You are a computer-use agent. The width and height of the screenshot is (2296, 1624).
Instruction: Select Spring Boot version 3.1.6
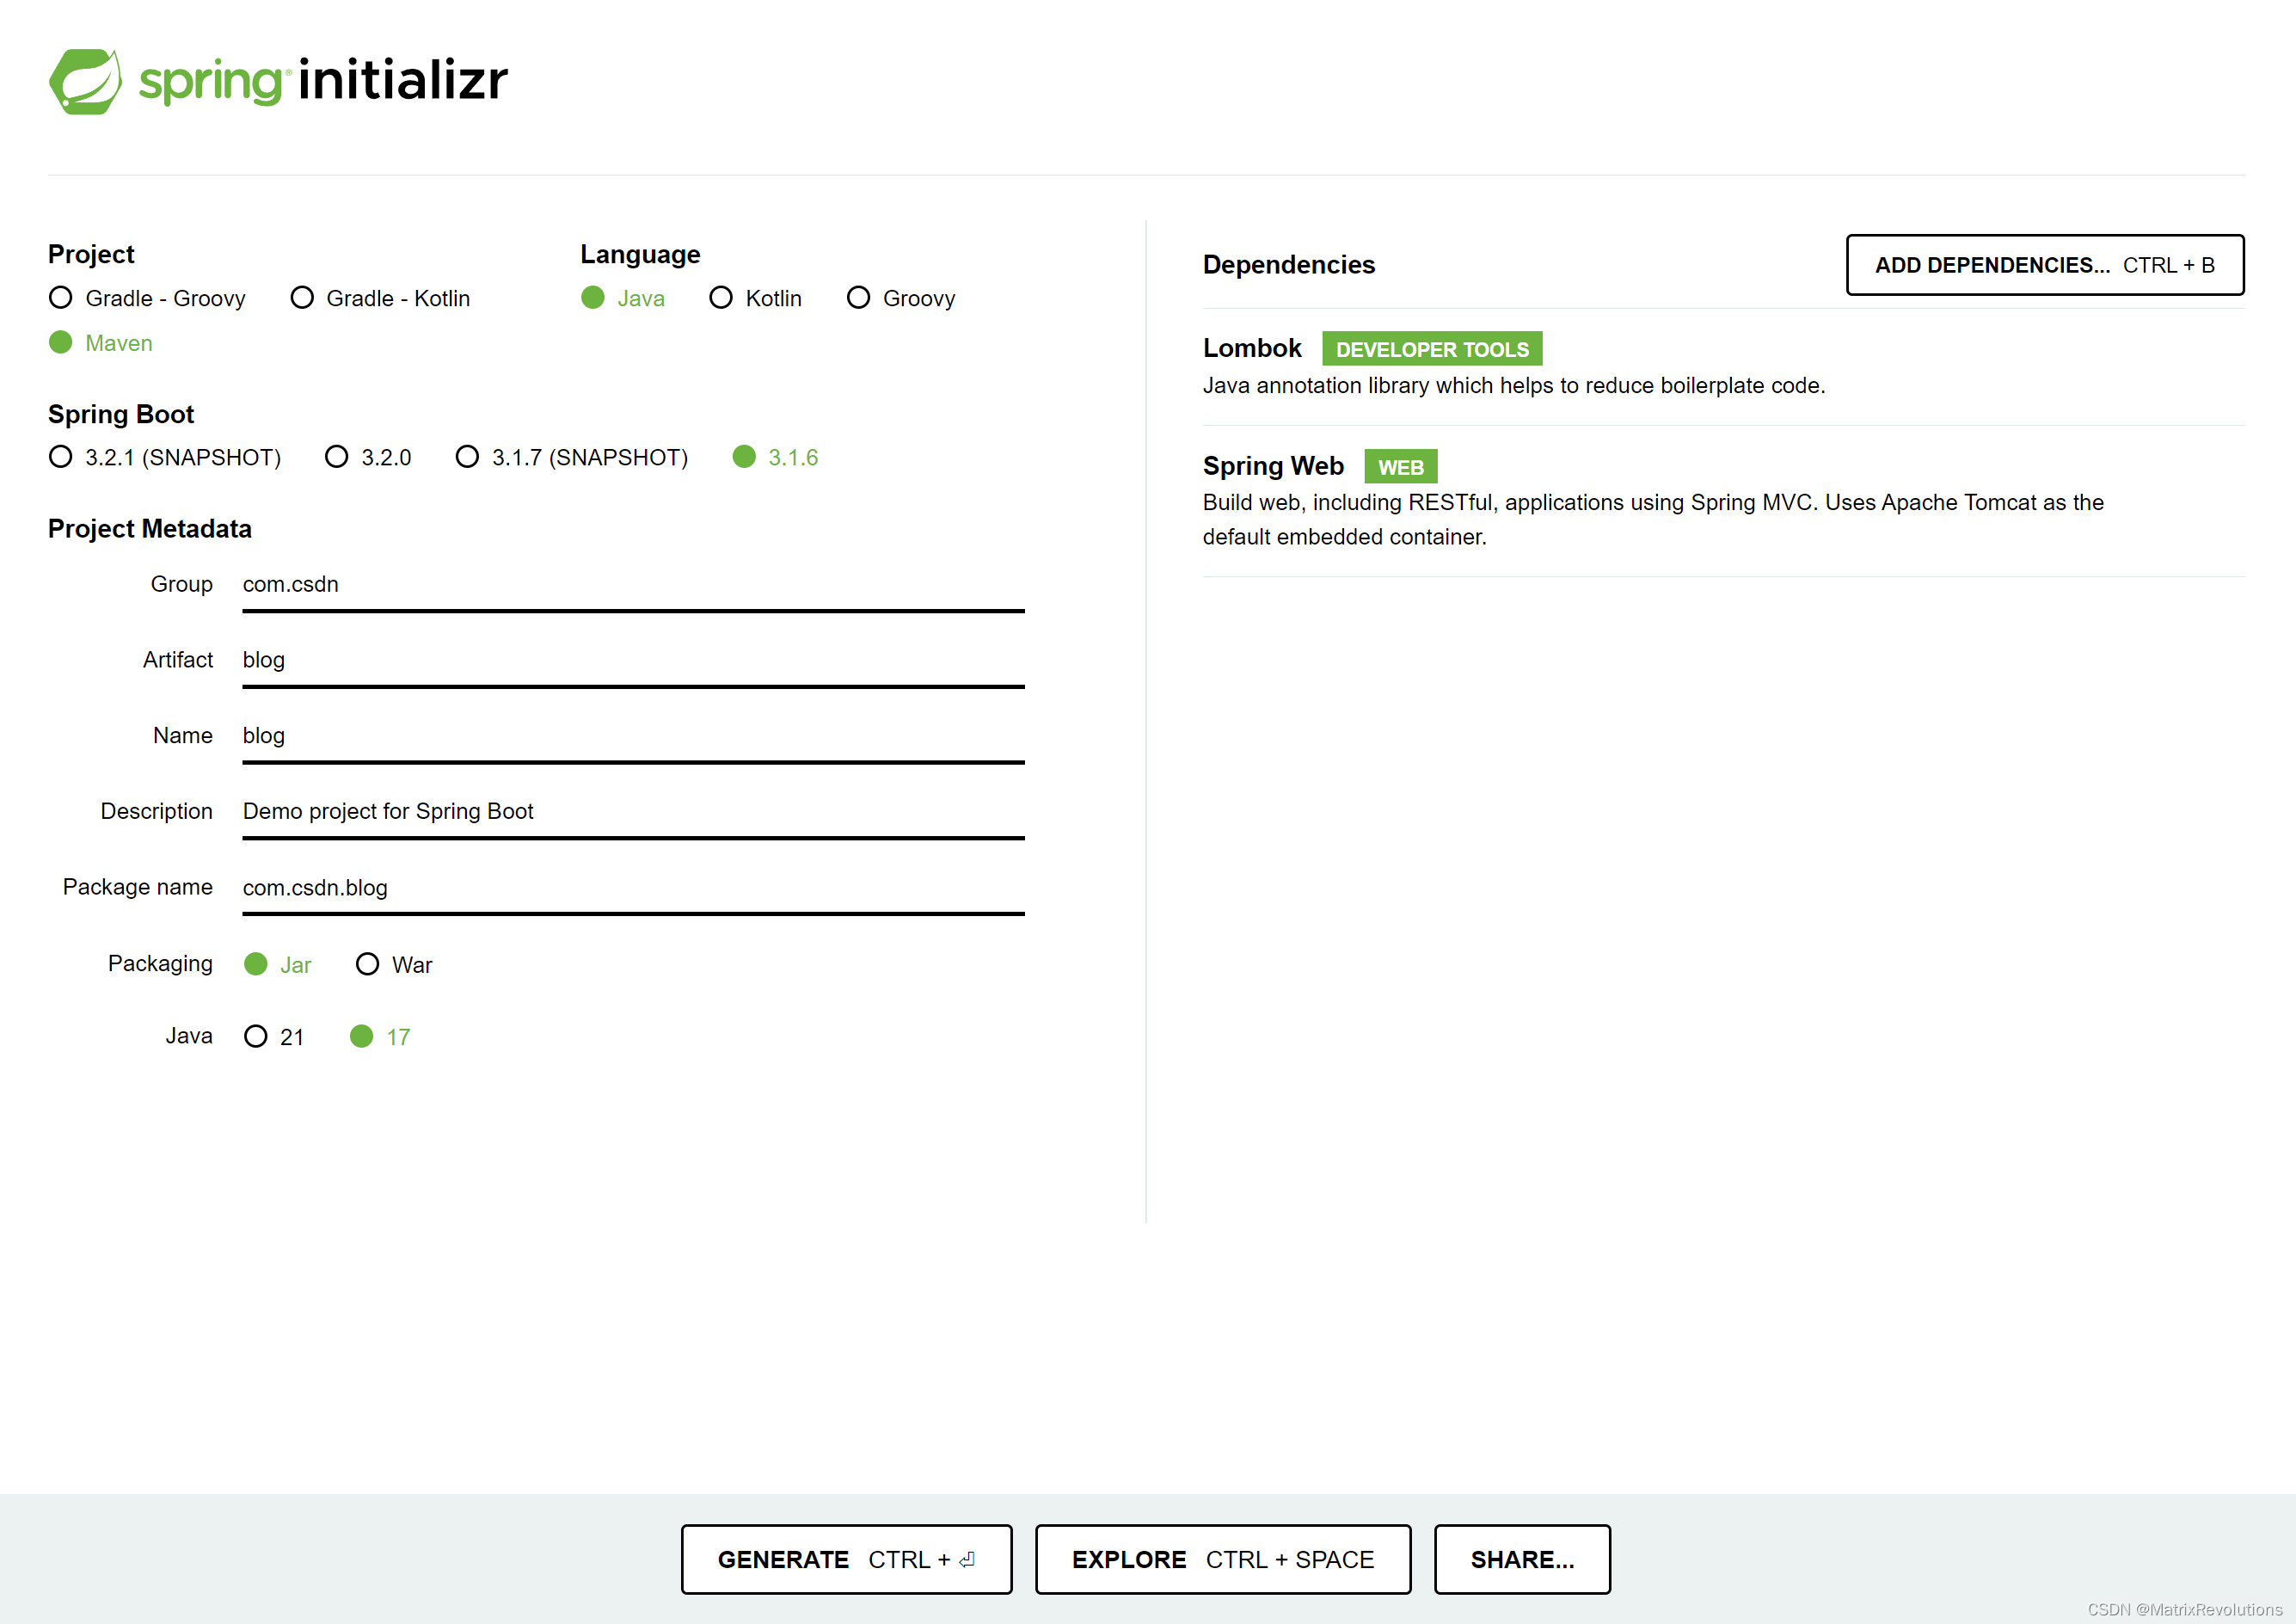click(775, 457)
